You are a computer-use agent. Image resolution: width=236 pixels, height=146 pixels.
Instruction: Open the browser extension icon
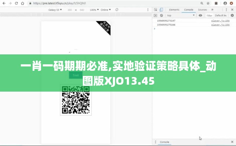coord(216,3)
